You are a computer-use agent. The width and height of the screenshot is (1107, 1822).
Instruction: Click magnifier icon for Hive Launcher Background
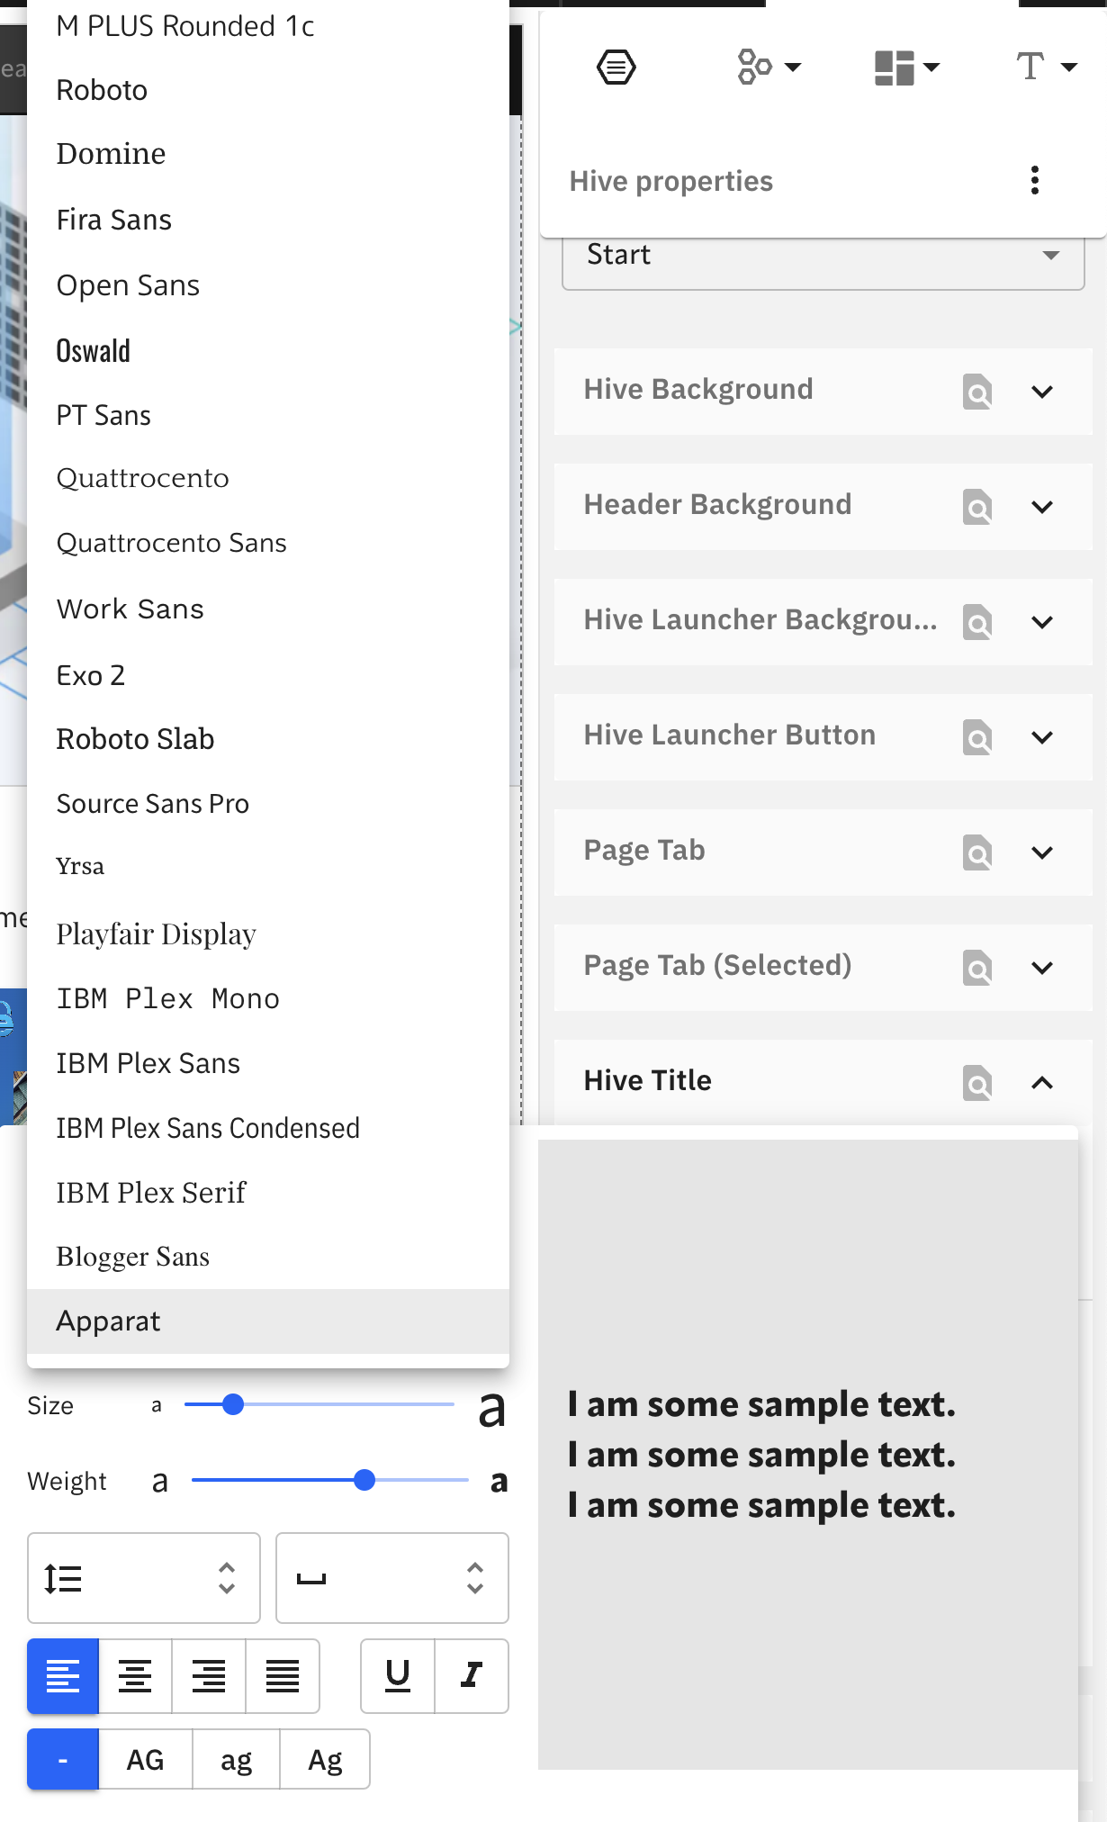pyautogui.click(x=977, y=622)
